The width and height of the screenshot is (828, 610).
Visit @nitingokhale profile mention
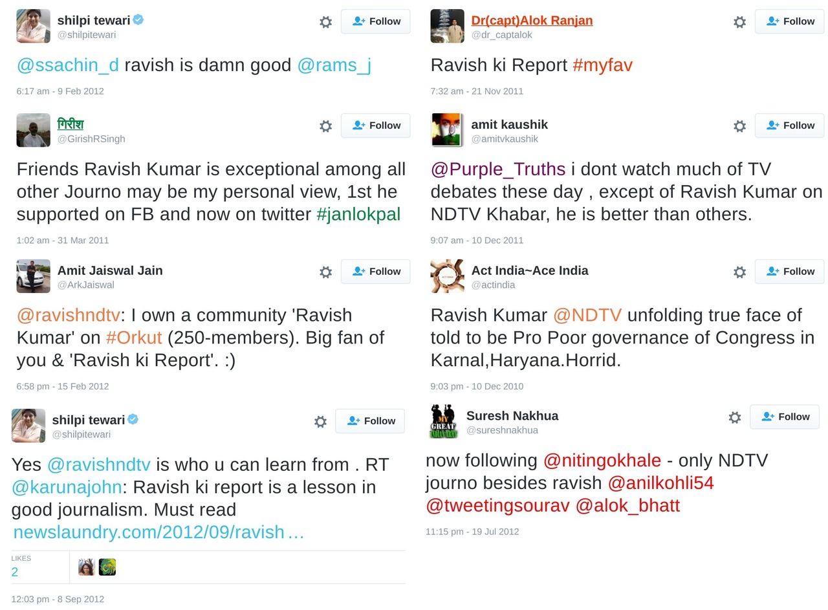coord(602,461)
